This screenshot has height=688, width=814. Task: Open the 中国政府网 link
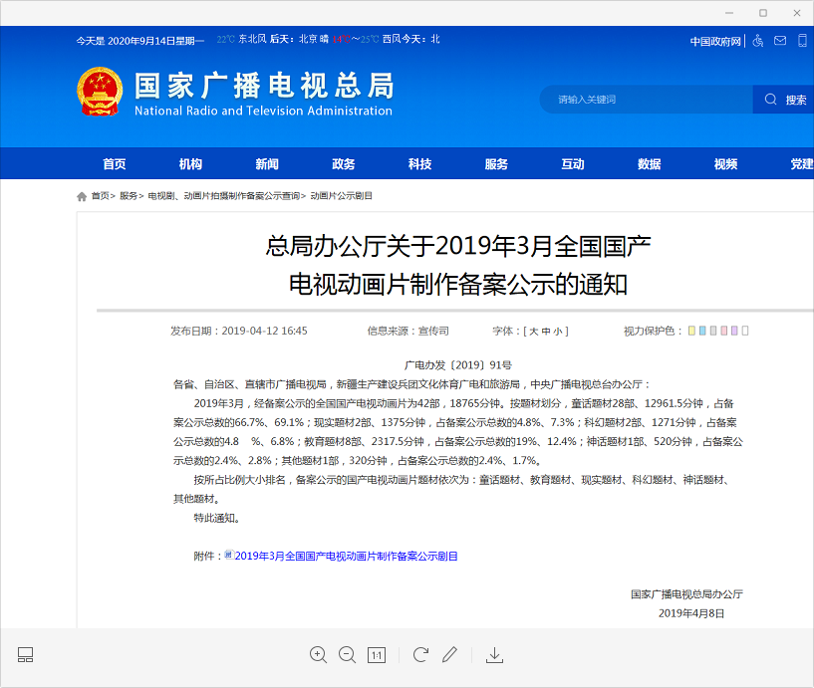click(x=715, y=41)
